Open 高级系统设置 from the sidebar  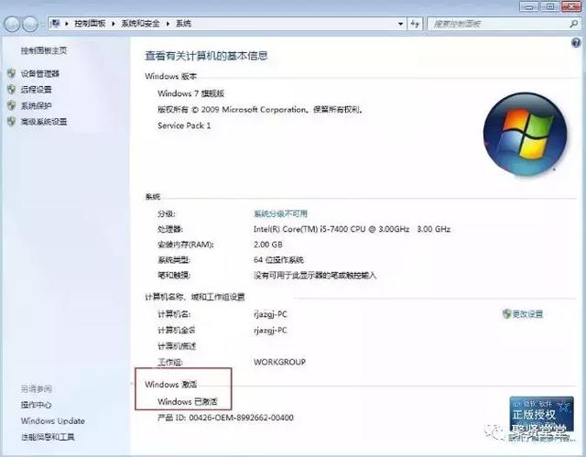44,122
